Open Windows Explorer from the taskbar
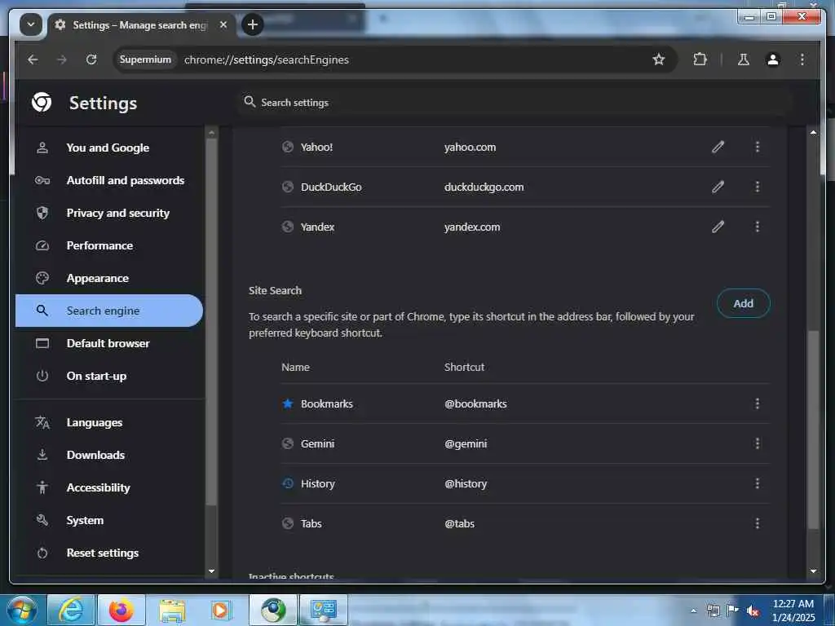 [172, 610]
